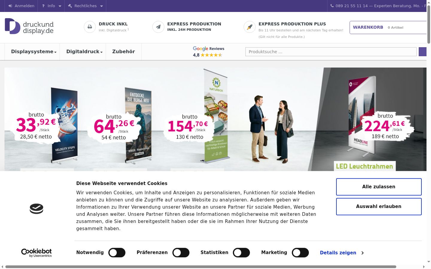The height and width of the screenshot is (269, 431).
Task: Click the phone number 089 21 55 11 14
Action: [x=352, y=6]
